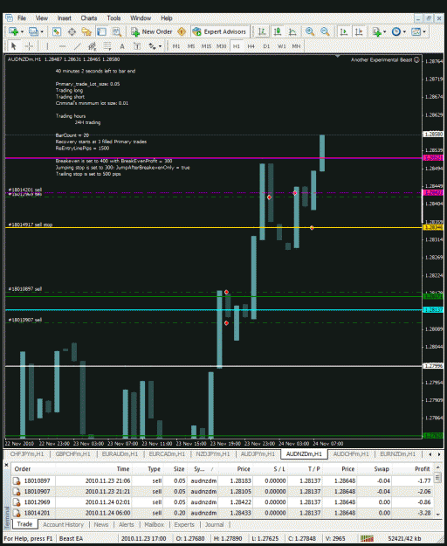Select the Fibonacci retracement tool
Image resolution: width=447 pixels, height=546 pixels.
coord(107,46)
